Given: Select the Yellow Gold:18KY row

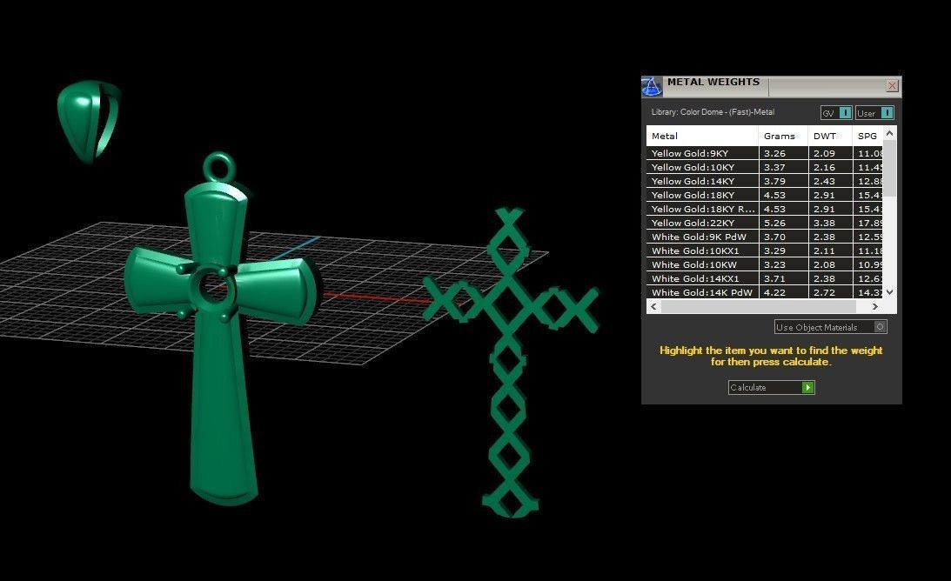Looking at the screenshot, I should coord(765,196).
